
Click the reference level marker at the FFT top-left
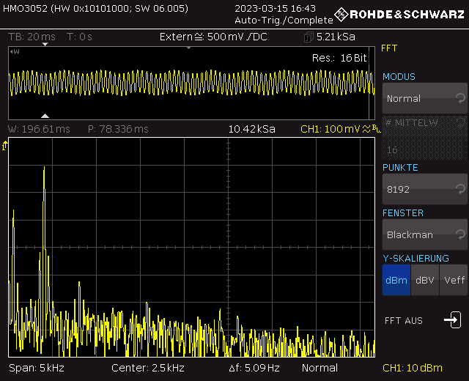pyautogui.click(x=6, y=147)
